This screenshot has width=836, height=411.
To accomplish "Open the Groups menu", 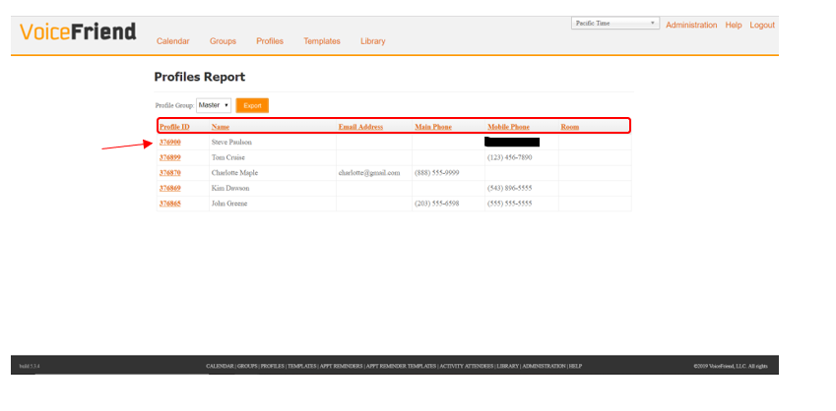I will click(223, 41).
